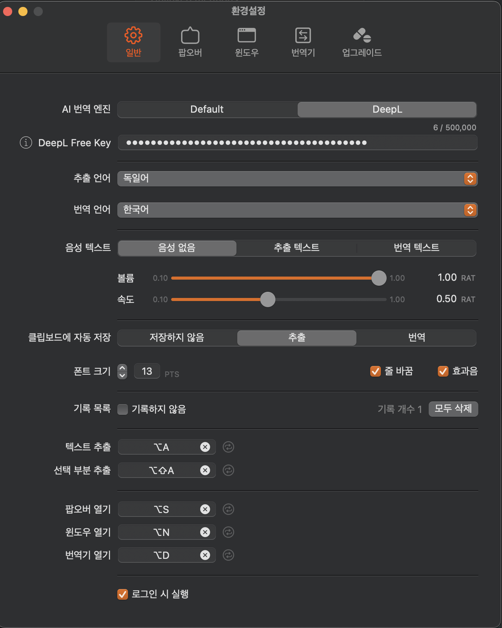Expand the 추출 언어 dropdown showing 독일어
This screenshot has width=502, height=628.
297,178
